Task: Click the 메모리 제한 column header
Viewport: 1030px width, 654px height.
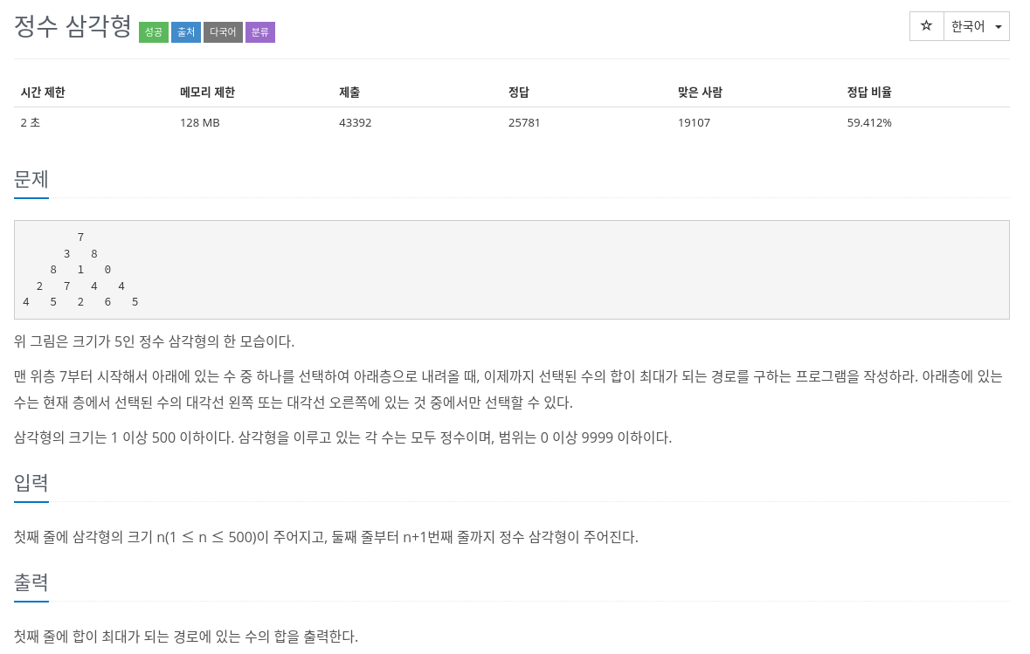Action: tap(208, 93)
